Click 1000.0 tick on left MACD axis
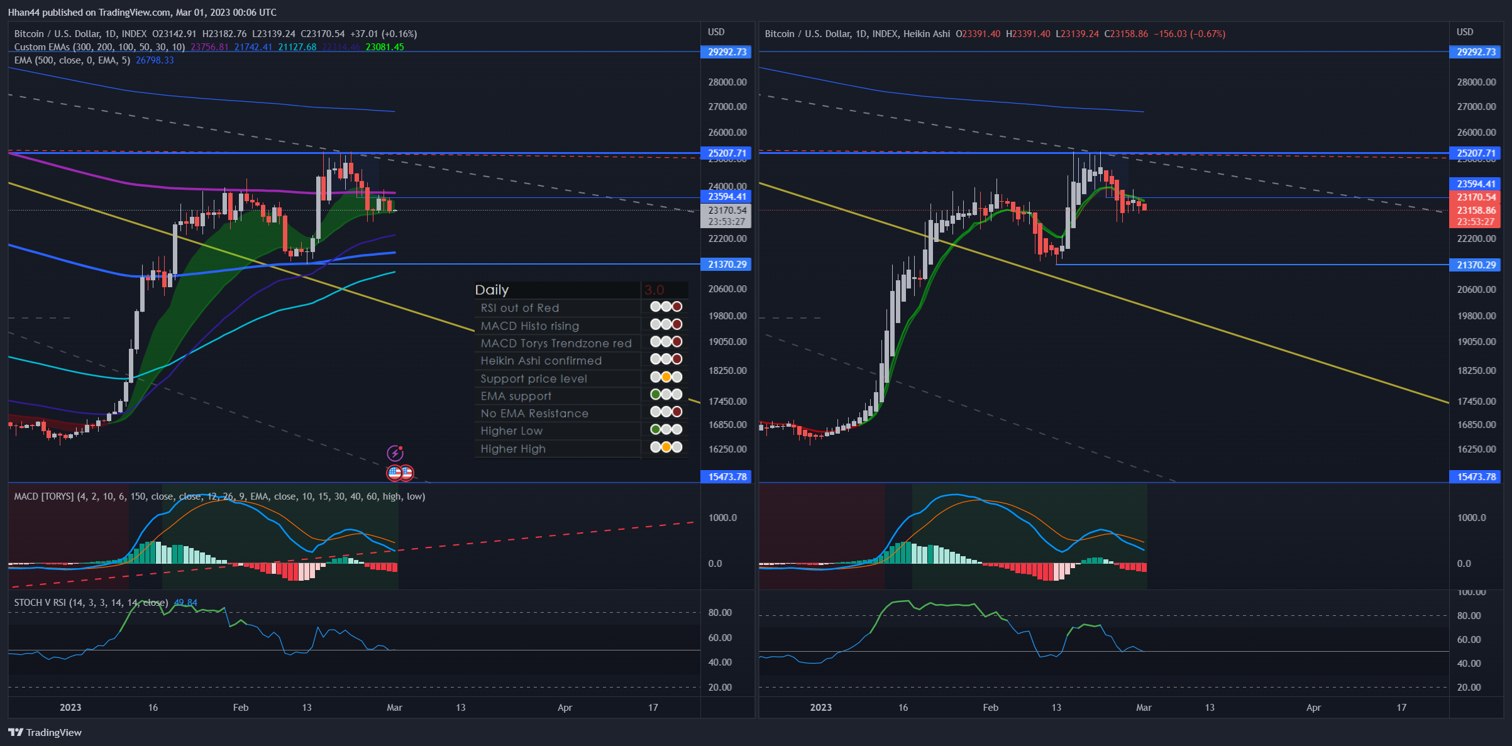1512x746 pixels. 722,518
